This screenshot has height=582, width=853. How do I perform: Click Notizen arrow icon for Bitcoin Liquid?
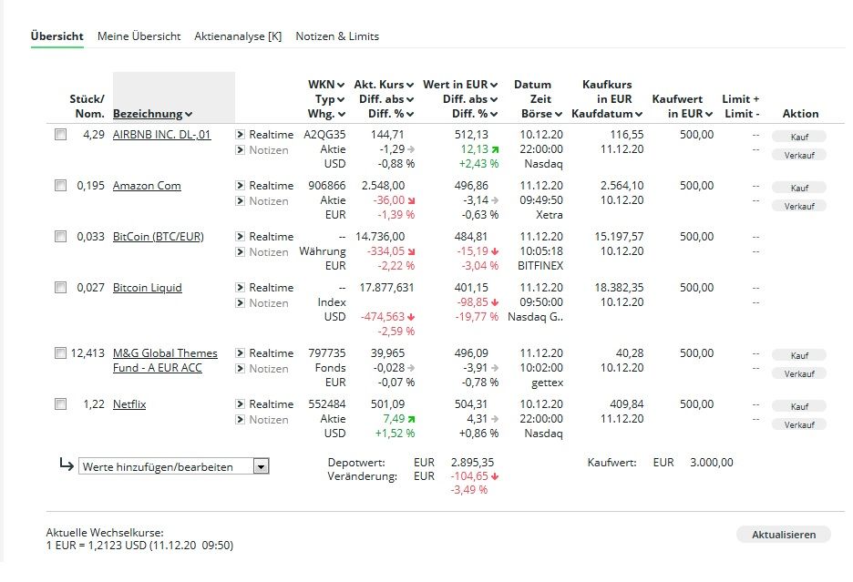click(x=241, y=303)
